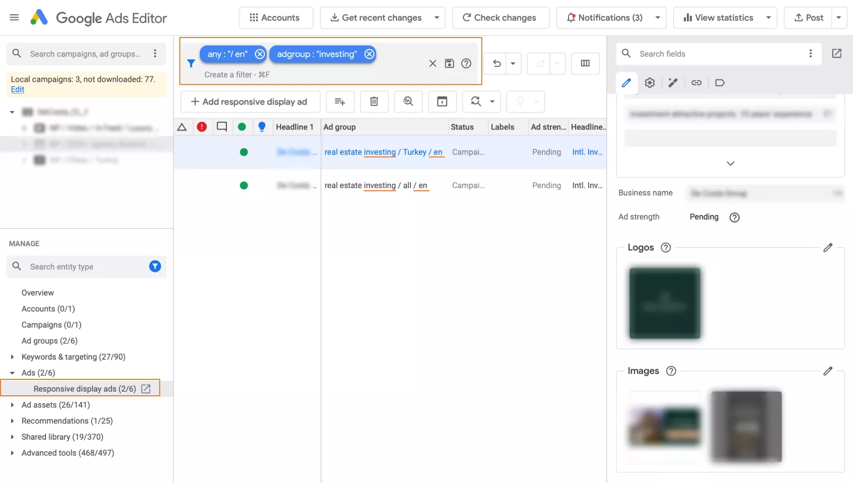
Task: Expand Shared library (19/370)
Action: point(12,437)
